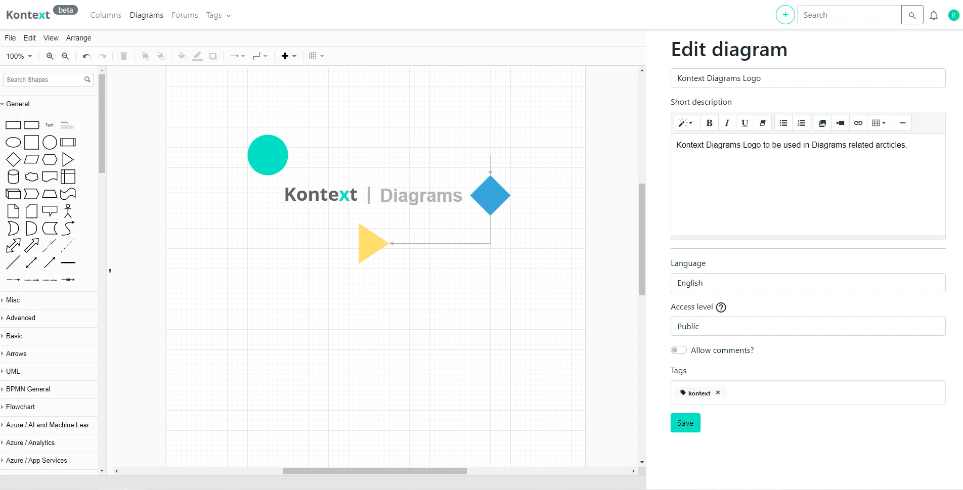This screenshot has width=963, height=490.
Task: Open the 100% zoom level dropdown
Action: (x=19, y=56)
